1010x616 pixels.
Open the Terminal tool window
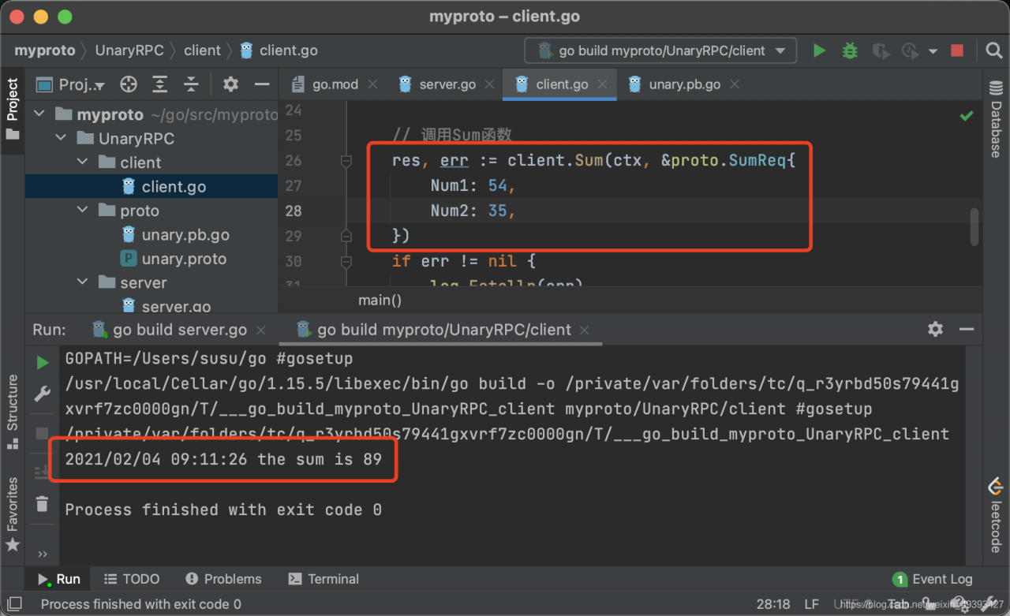[x=324, y=579]
